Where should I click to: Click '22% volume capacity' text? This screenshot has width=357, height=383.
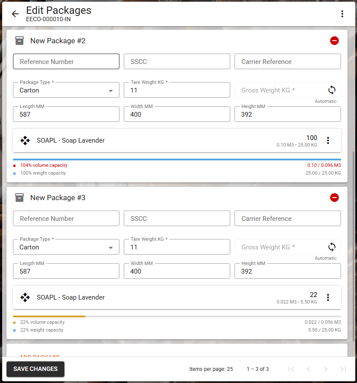42,322
